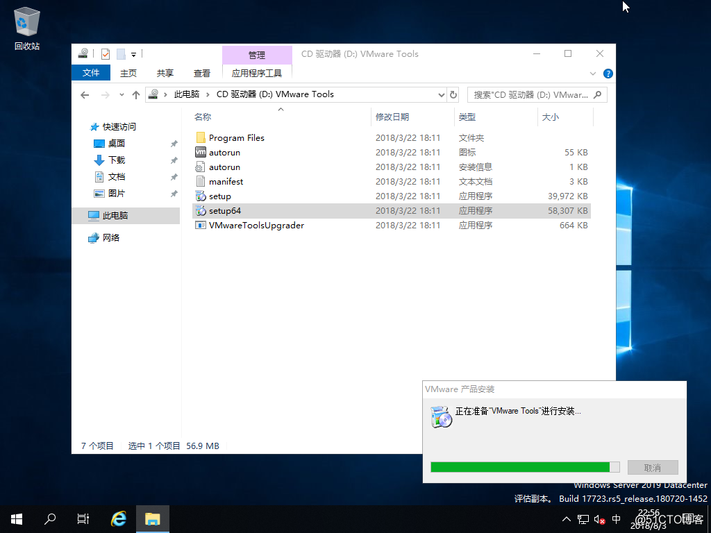The width and height of the screenshot is (711, 533).
Task: Open the Recycle Bin desktop icon
Action: (27, 28)
